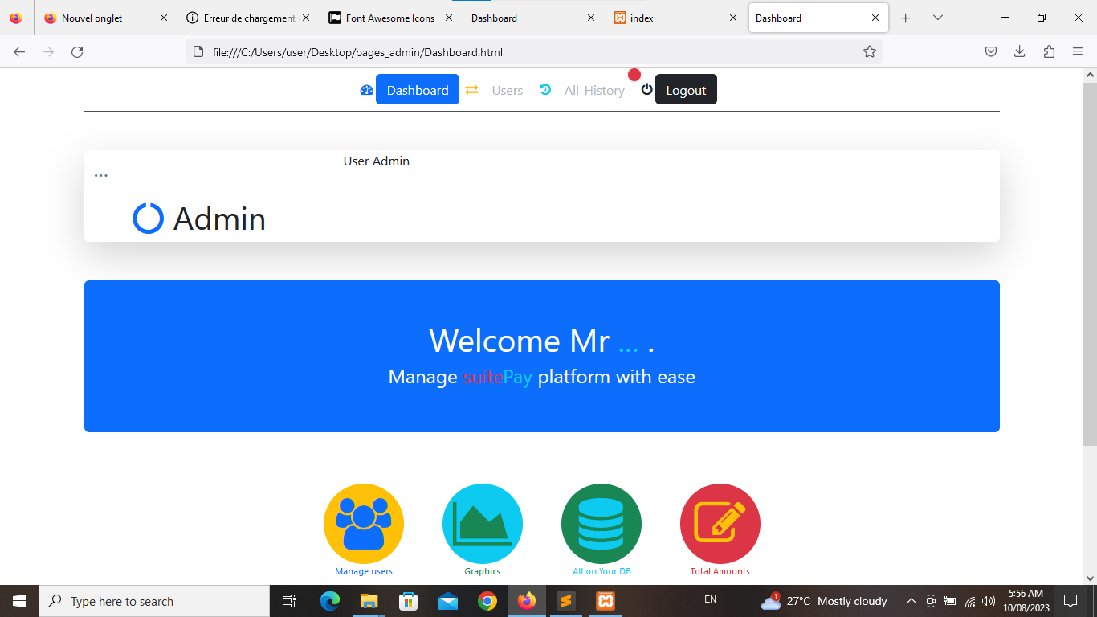
Task: Click the All_History clock icon
Action: [x=545, y=89]
